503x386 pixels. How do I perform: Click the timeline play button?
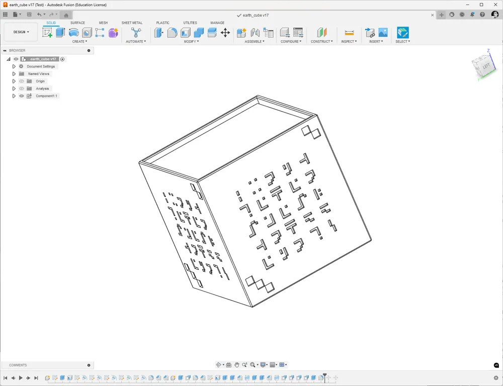[21, 378]
